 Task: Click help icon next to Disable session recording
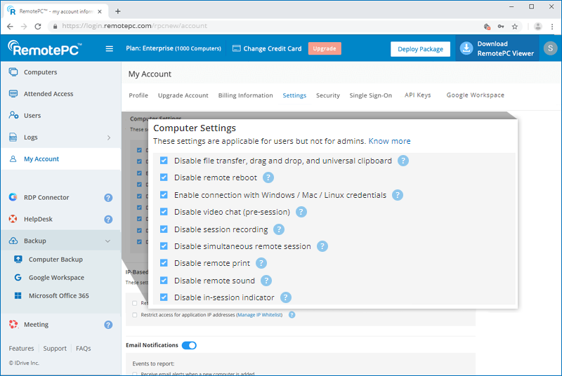[x=279, y=229]
